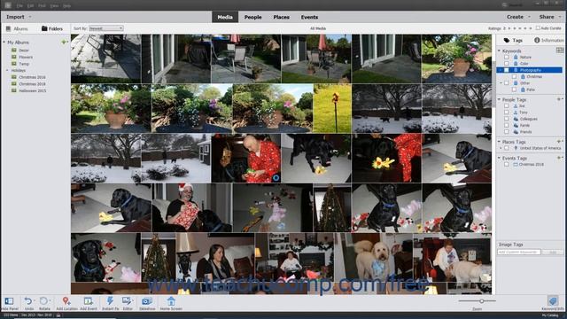Viewport: 567px width, 319px height.
Task: Check the Other keyword checkbox
Action: pos(507,83)
